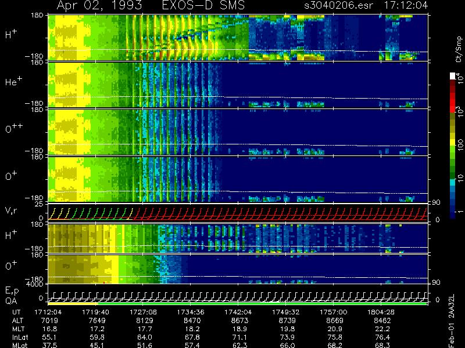Click the 'E,p' panel label
Image resolution: width=465 pixels, height=348 pixels.
click(12, 291)
